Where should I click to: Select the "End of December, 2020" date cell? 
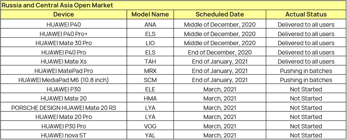[x=220, y=52]
